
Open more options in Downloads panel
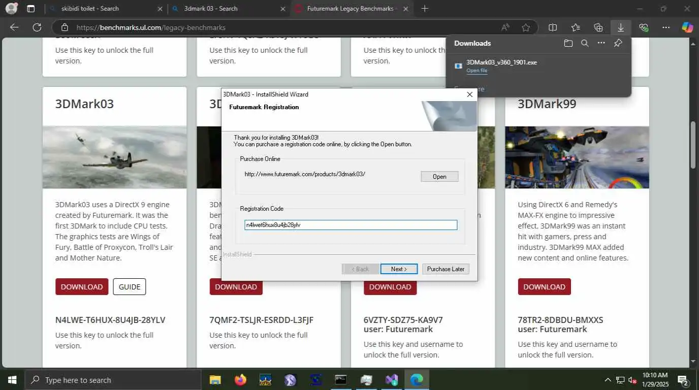coord(601,43)
